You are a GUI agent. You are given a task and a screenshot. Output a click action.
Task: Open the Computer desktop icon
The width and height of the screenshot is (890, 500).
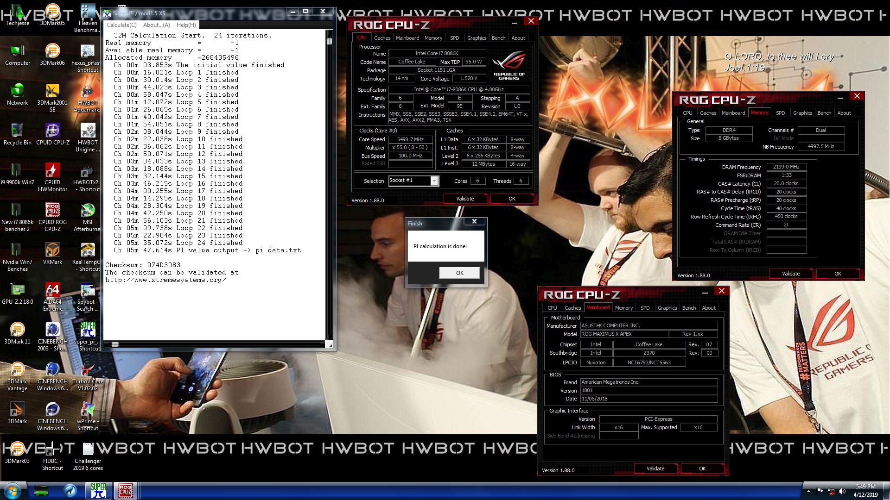pyautogui.click(x=17, y=55)
